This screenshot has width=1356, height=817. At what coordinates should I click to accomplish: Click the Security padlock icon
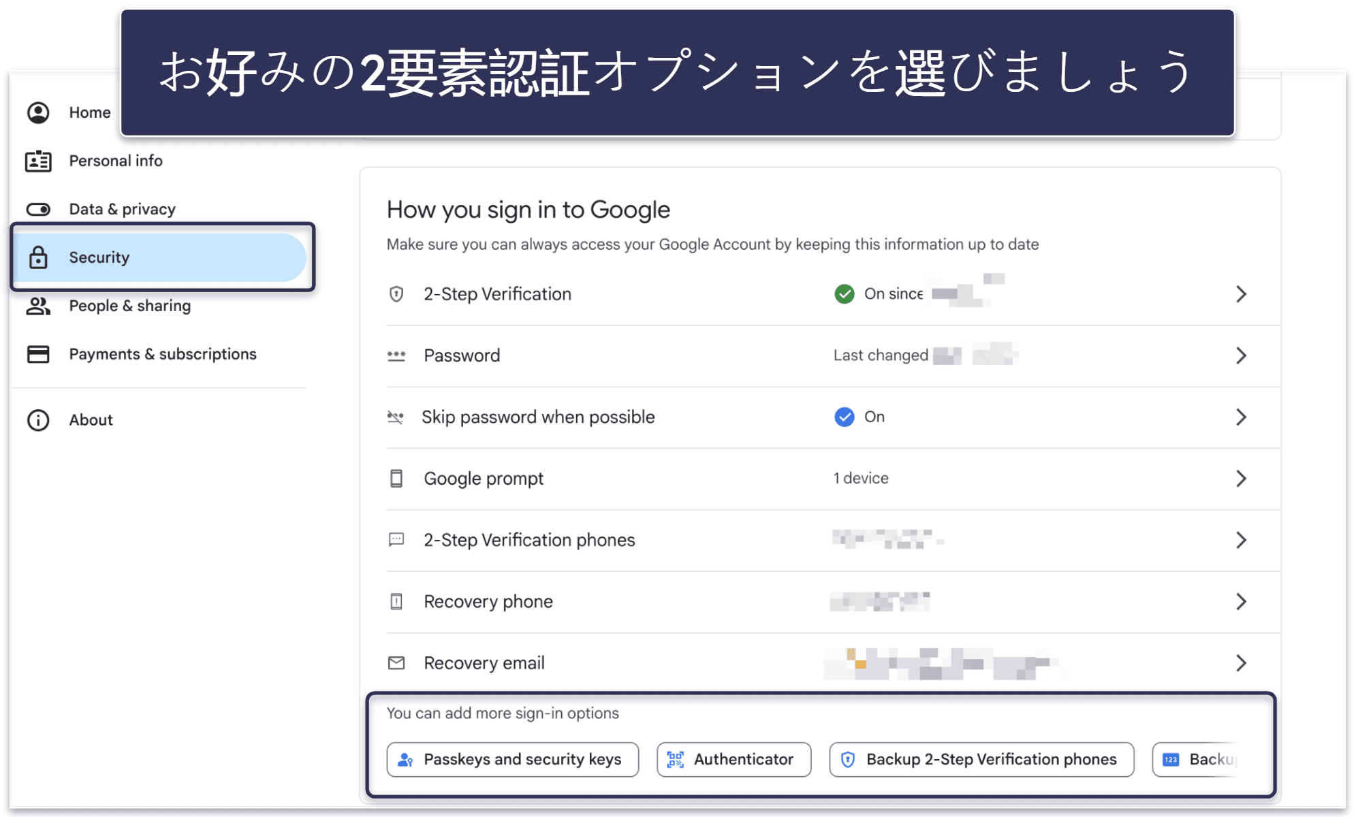(38, 257)
